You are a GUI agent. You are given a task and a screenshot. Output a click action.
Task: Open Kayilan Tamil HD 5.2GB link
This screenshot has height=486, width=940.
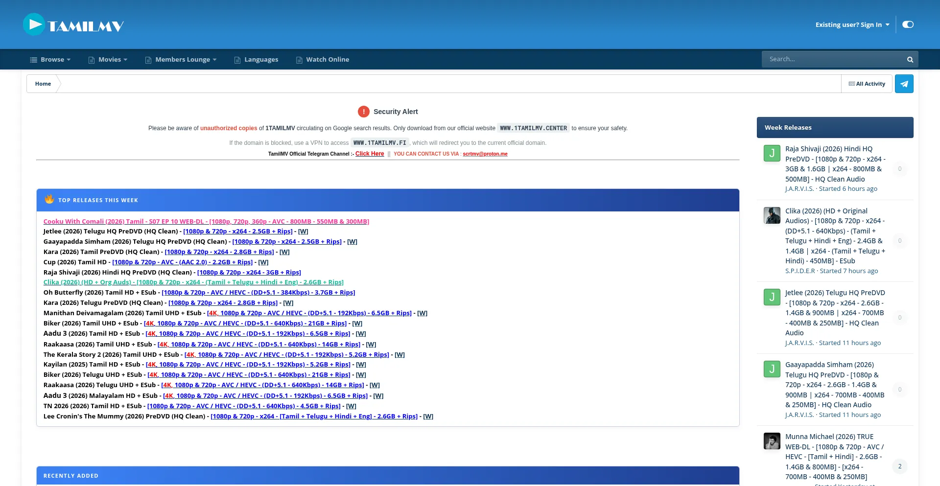[x=248, y=365]
